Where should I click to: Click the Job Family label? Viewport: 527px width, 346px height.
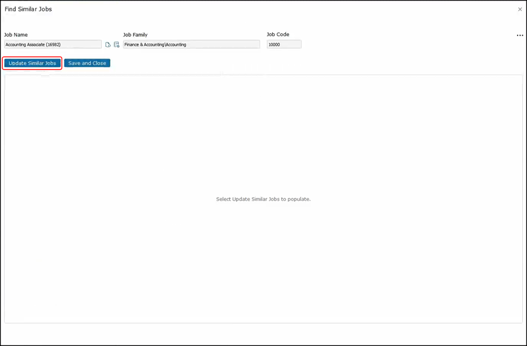point(135,35)
